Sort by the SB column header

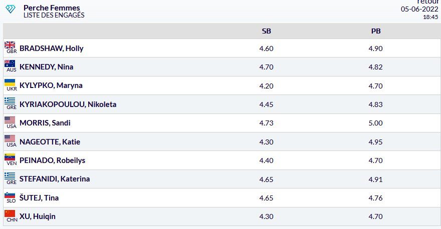266,31
